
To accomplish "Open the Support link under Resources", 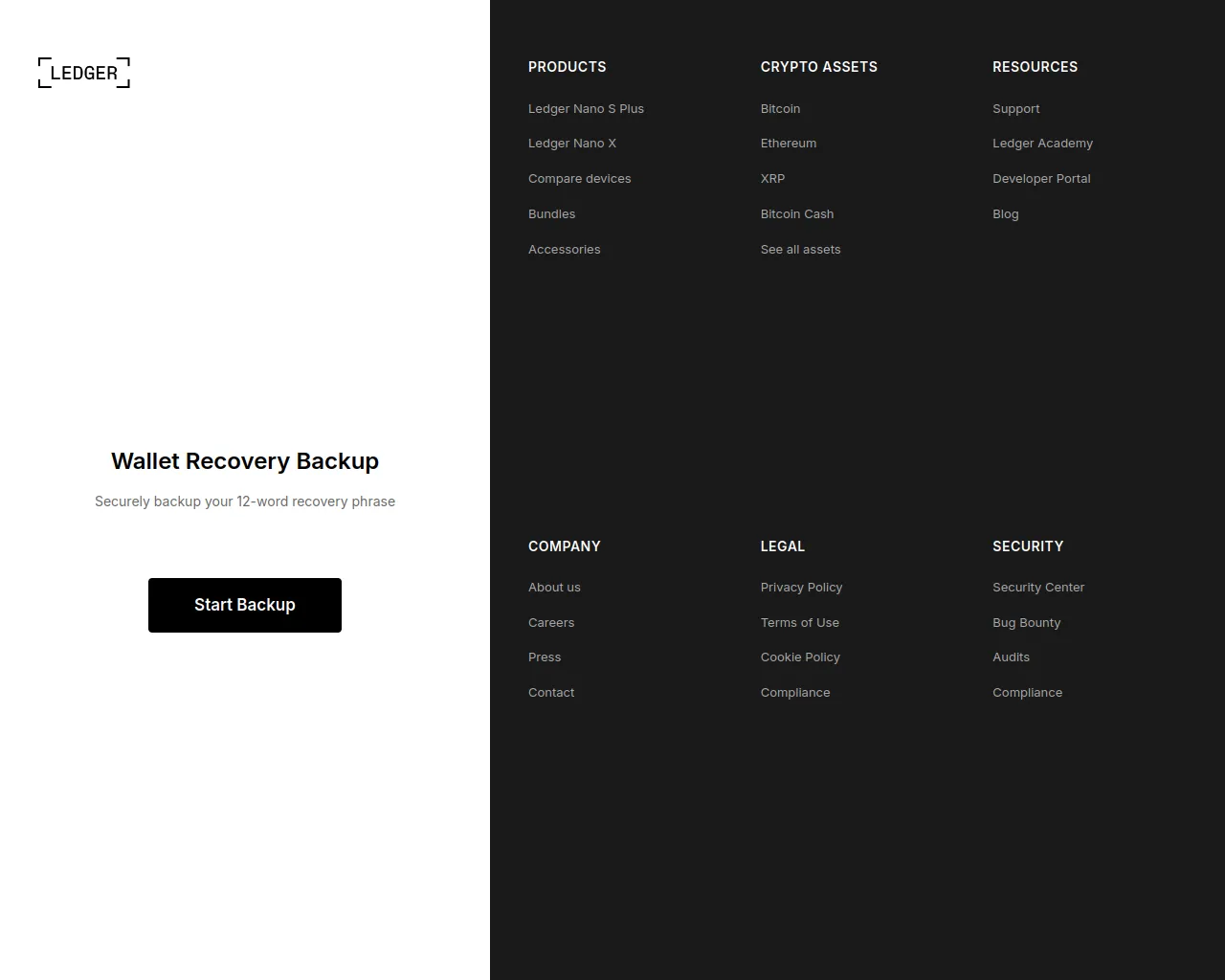I will click(1015, 109).
